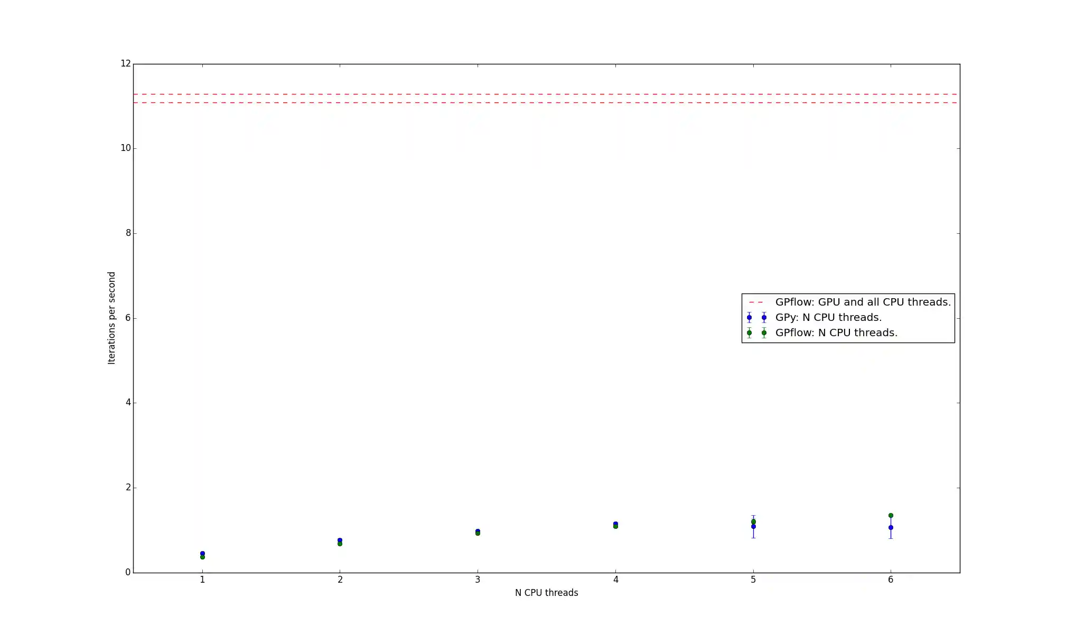Click the y-axis tick label 6
This screenshot has height=636, width=1066.
click(x=128, y=318)
